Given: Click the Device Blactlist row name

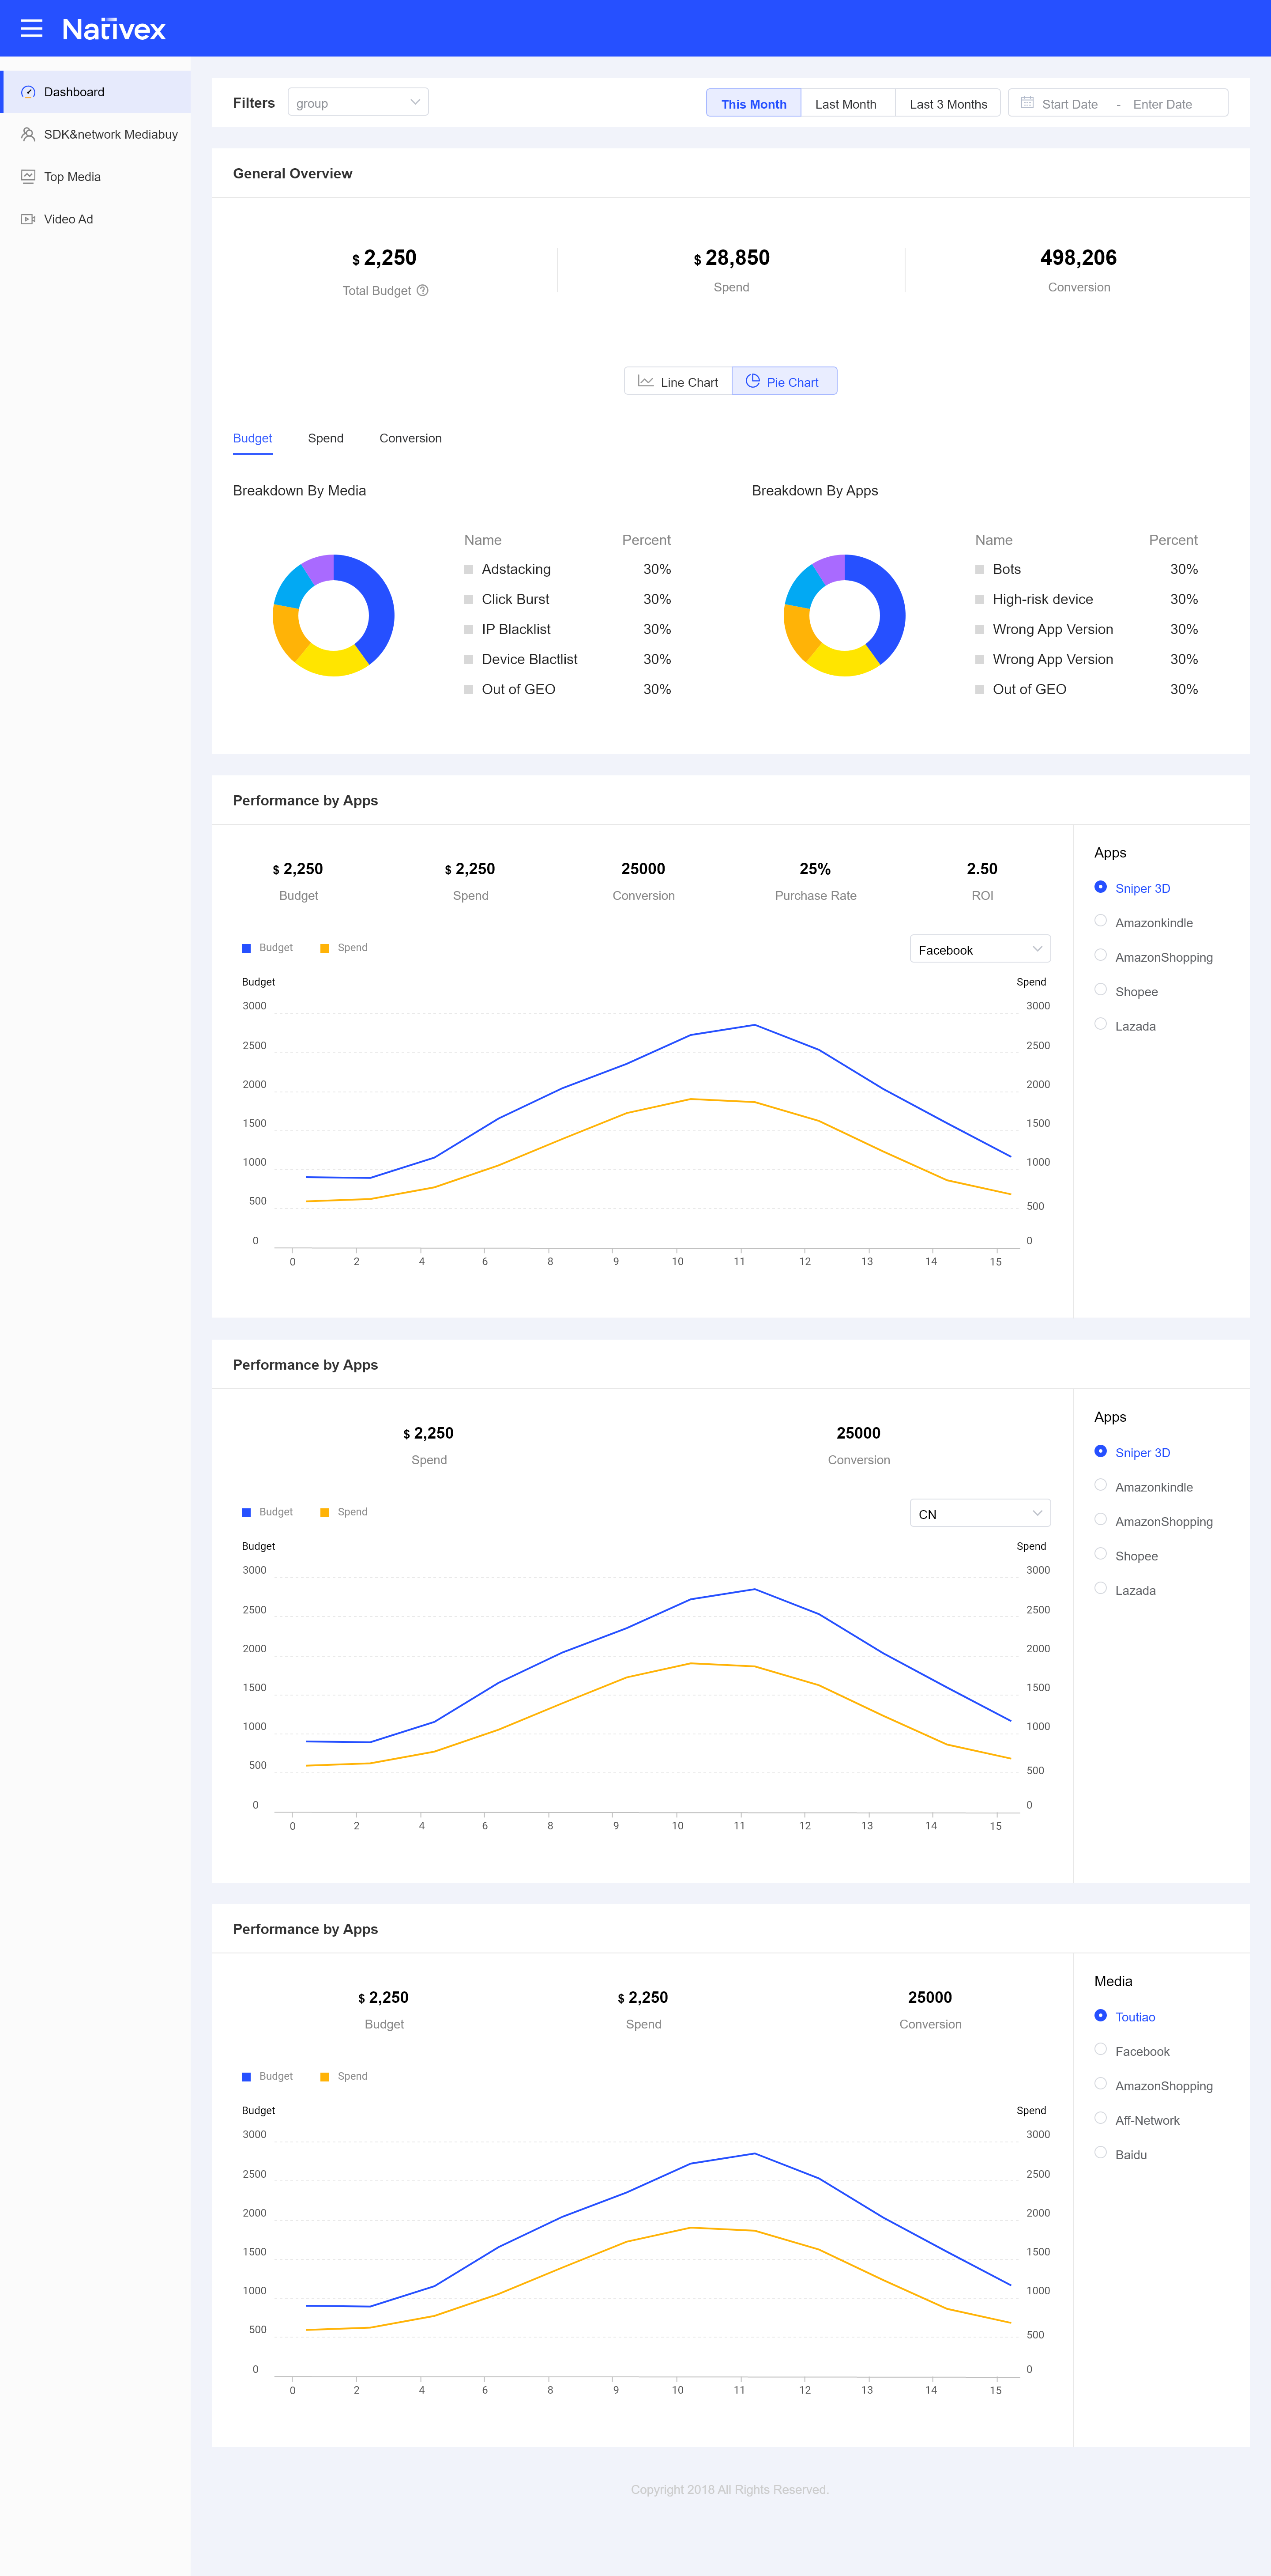Looking at the screenshot, I should [530, 660].
